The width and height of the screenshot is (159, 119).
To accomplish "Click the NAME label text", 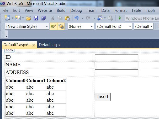I will (13, 65).
